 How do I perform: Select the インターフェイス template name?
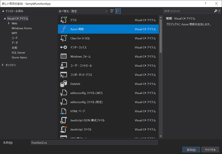(x=78, y=47)
